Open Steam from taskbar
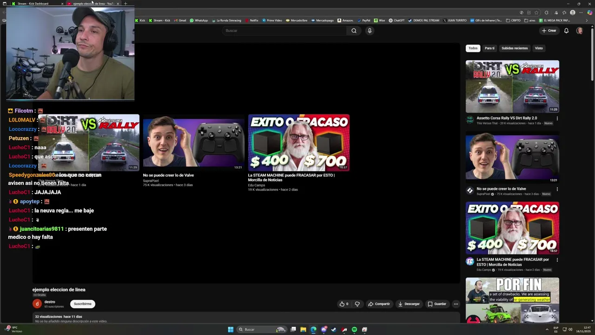The image size is (595, 335). point(334,329)
